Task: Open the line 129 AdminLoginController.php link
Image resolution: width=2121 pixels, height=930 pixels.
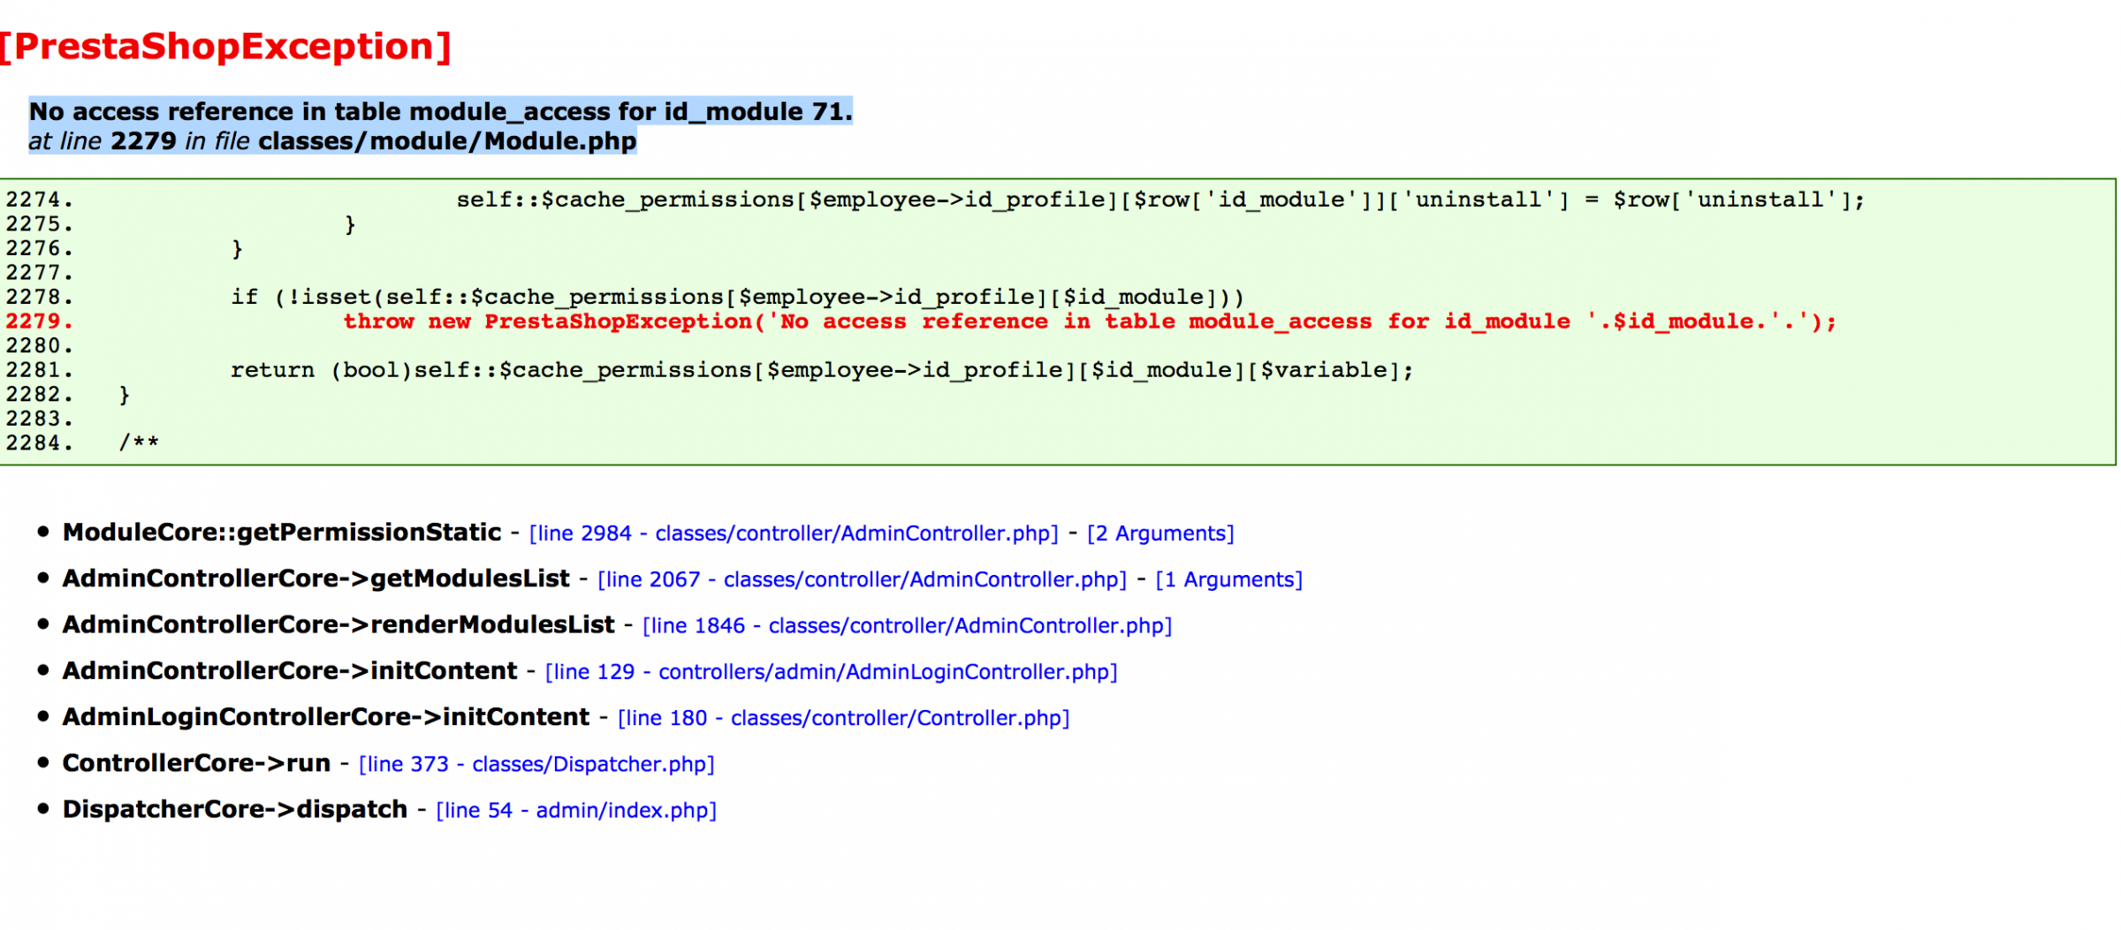Action: click(x=832, y=671)
